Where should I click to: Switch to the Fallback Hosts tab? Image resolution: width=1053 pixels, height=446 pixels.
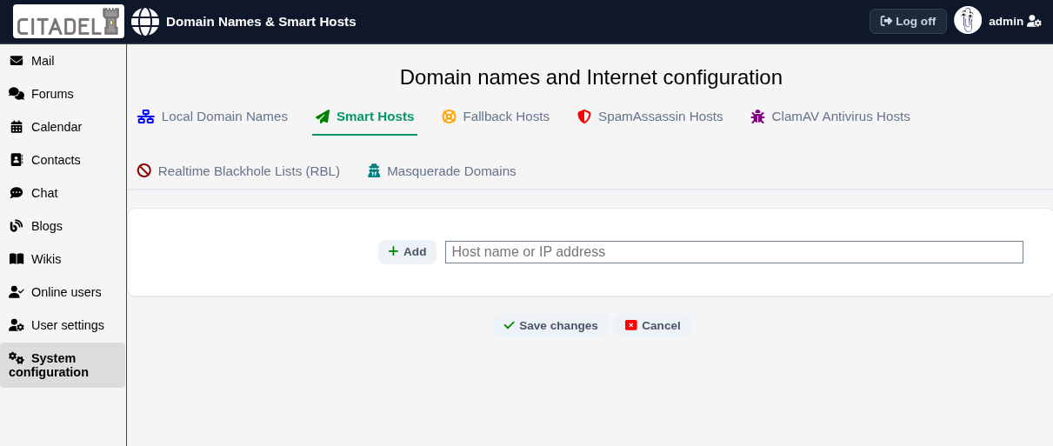click(496, 116)
